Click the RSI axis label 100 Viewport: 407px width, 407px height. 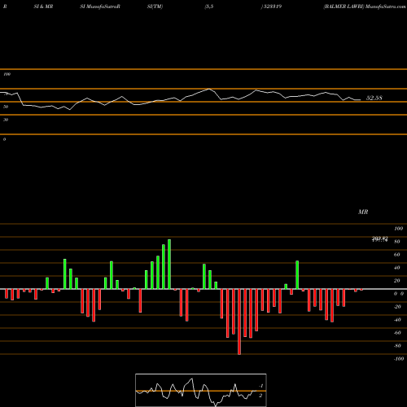coord(7,74)
